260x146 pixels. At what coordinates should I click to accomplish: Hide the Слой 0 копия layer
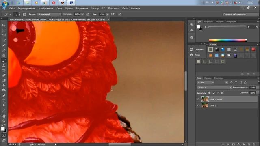click(198, 99)
